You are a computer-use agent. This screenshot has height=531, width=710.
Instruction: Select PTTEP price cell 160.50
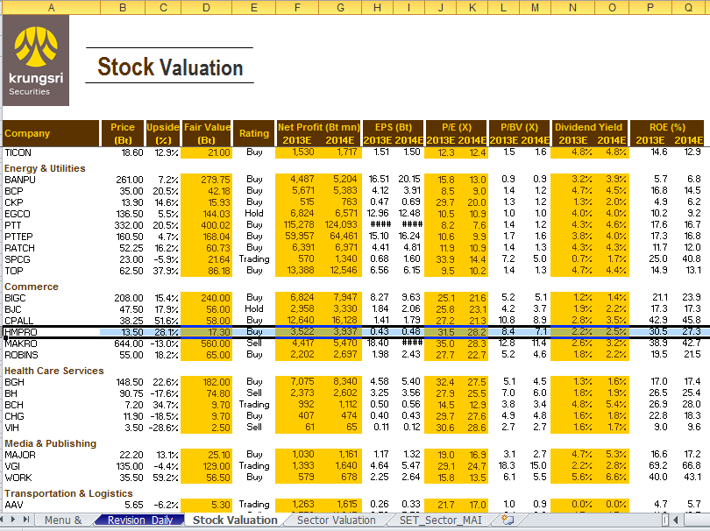point(123,237)
